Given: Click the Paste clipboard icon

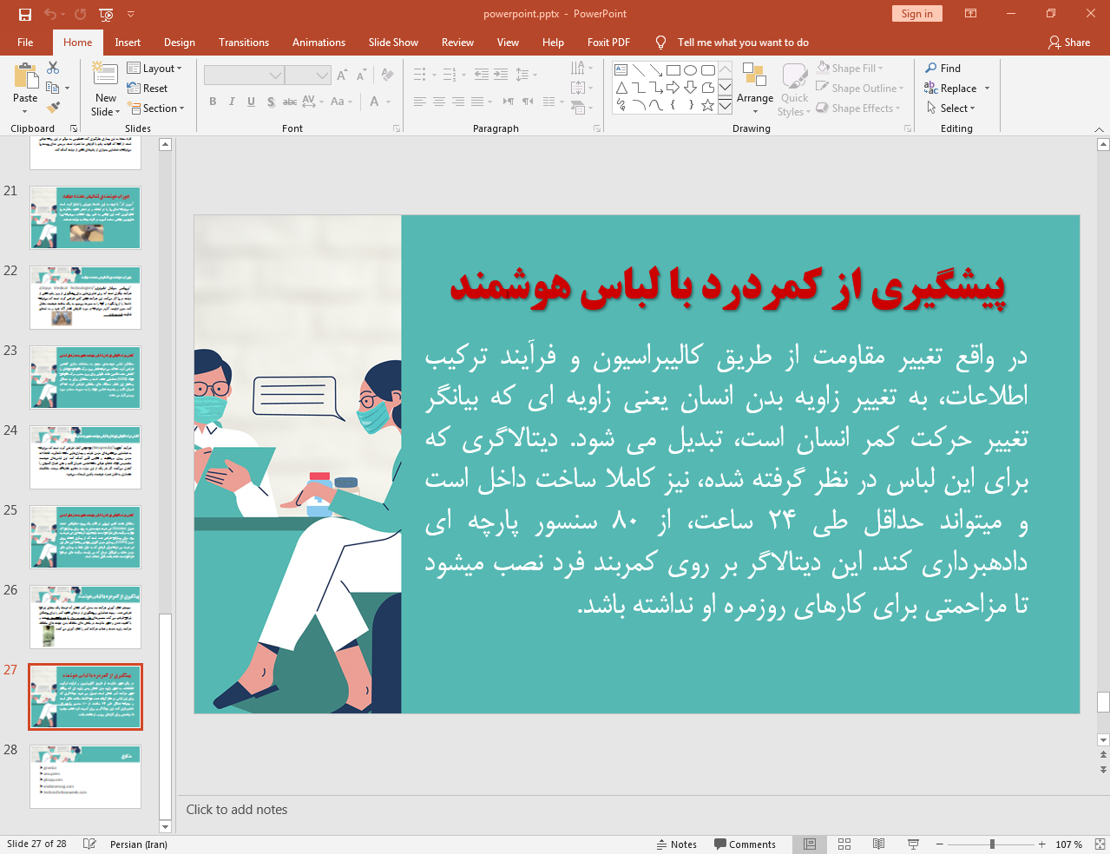Looking at the screenshot, I should point(25,77).
